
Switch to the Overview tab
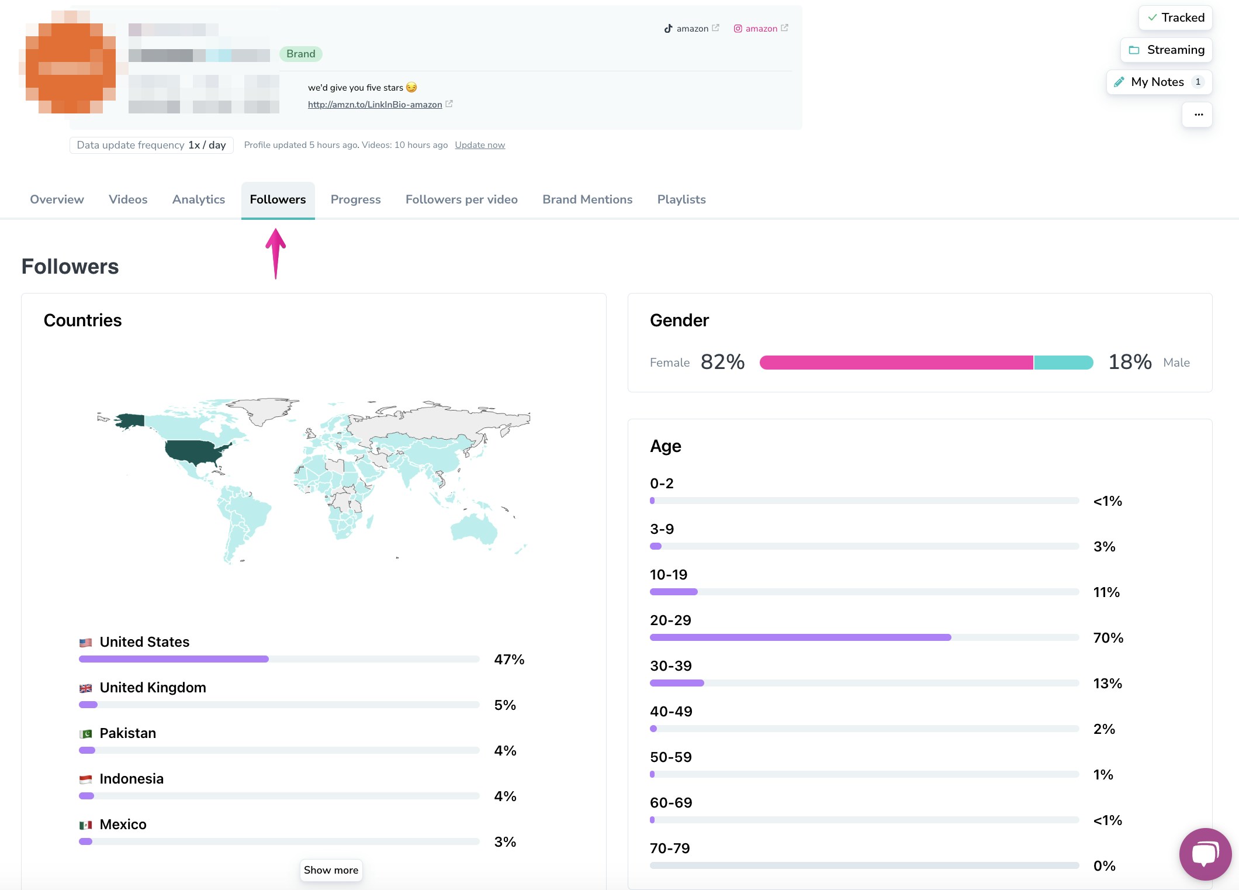[x=57, y=199]
